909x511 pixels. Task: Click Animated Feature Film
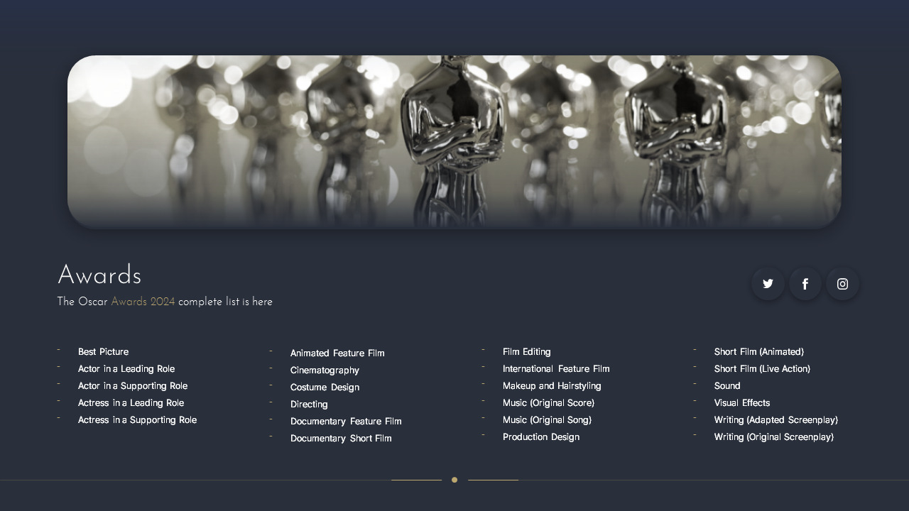pos(337,353)
